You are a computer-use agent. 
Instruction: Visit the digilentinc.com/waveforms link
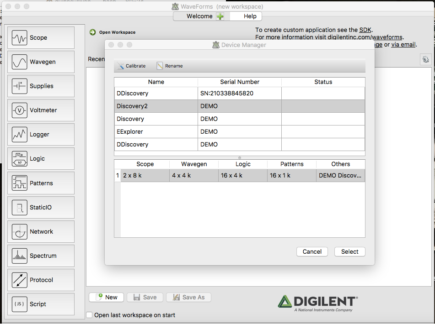365,37
